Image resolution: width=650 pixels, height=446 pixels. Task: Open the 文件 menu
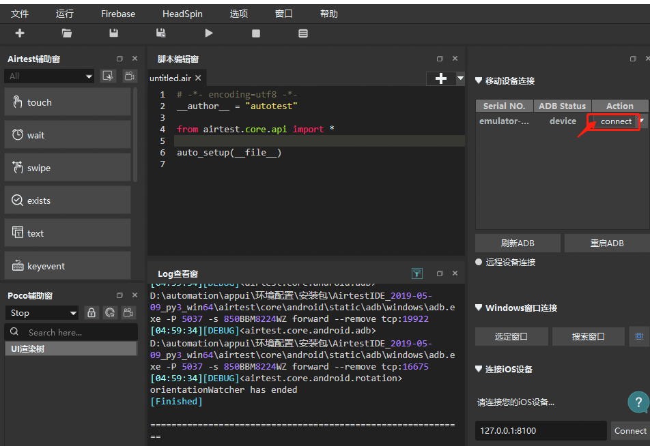[20, 14]
